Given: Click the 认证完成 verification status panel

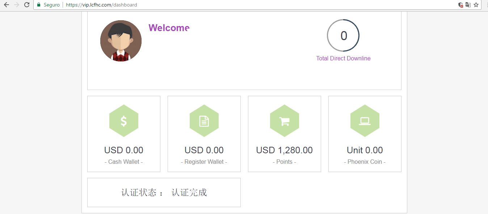Looking at the screenshot, I should pos(164,192).
